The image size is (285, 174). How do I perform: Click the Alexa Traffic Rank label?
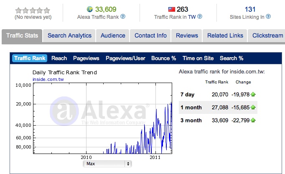point(98,17)
